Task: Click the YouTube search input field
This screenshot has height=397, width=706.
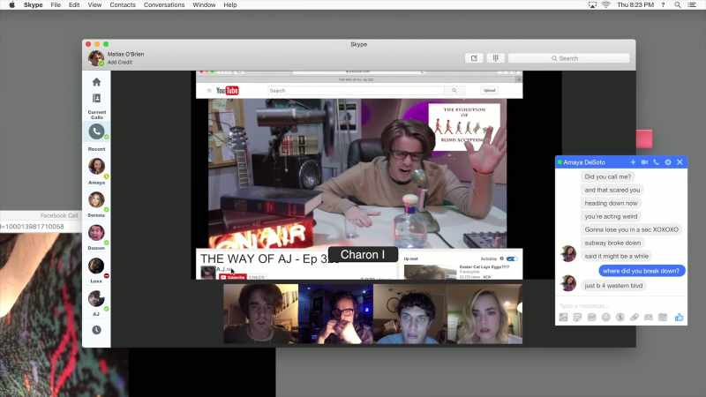Action: tap(356, 91)
